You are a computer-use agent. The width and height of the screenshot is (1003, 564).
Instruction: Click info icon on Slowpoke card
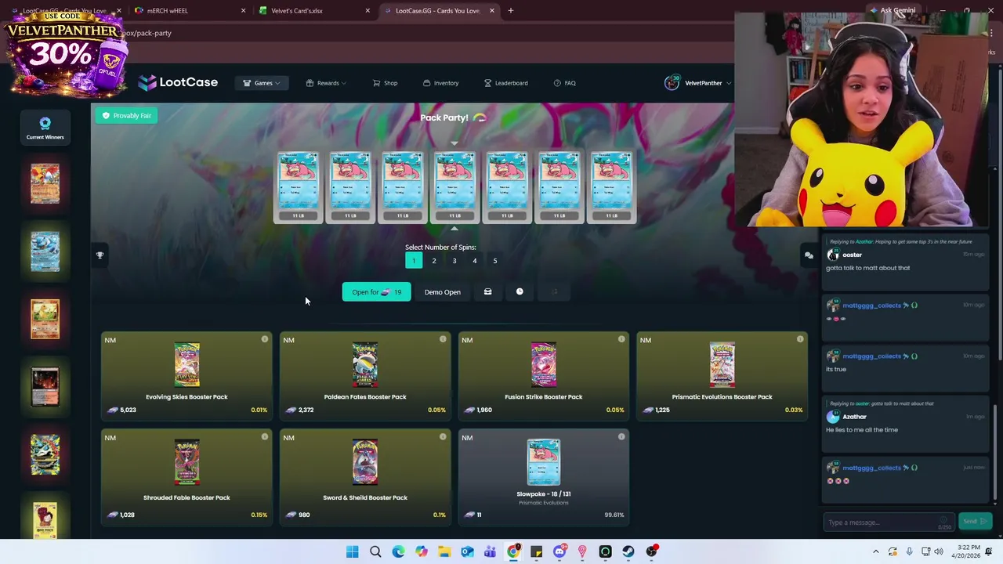[621, 436]
